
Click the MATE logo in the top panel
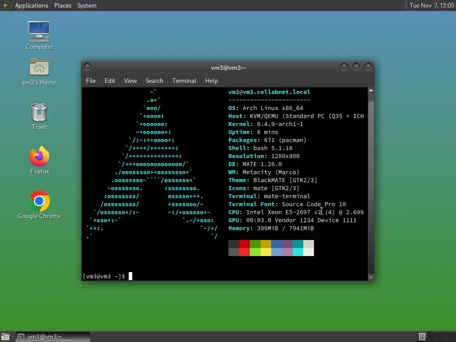pos(7,5)
